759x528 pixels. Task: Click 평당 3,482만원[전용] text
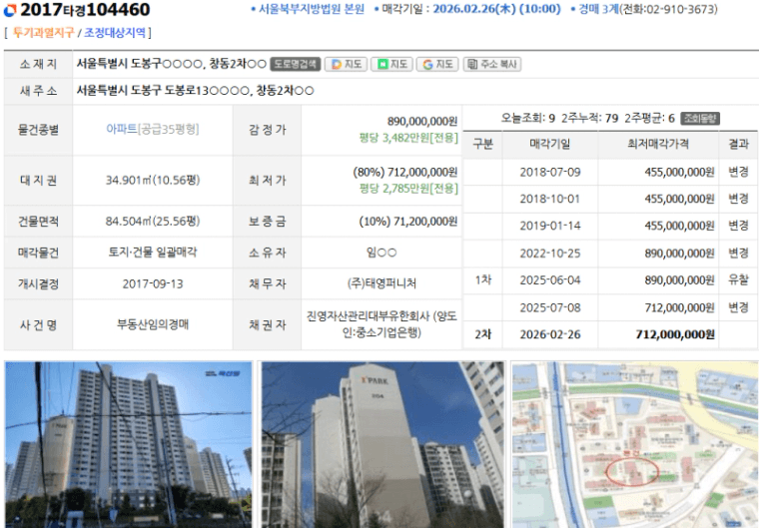point(408,139)
